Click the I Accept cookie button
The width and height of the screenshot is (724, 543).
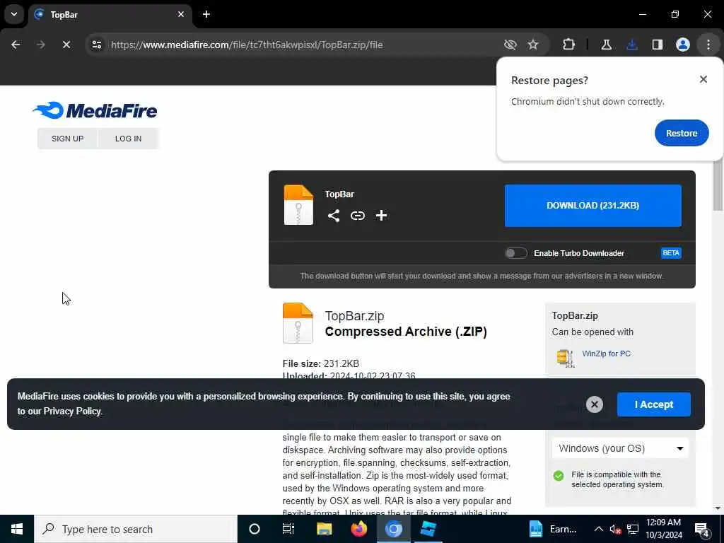(654, 404)
